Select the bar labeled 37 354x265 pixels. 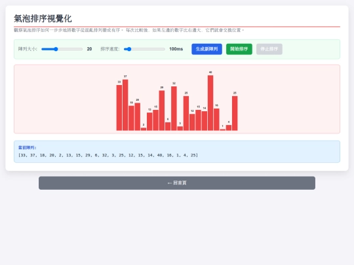[x=125, y=105]
